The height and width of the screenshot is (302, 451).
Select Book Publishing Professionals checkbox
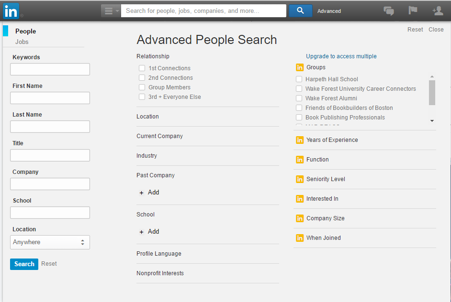(299, 118)
